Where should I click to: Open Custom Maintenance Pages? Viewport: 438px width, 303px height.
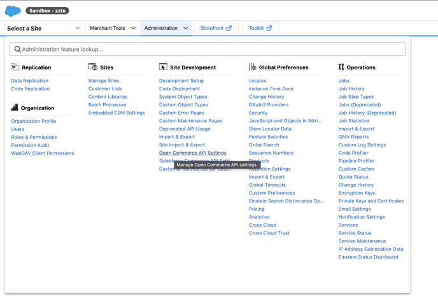tap(190, 121)
